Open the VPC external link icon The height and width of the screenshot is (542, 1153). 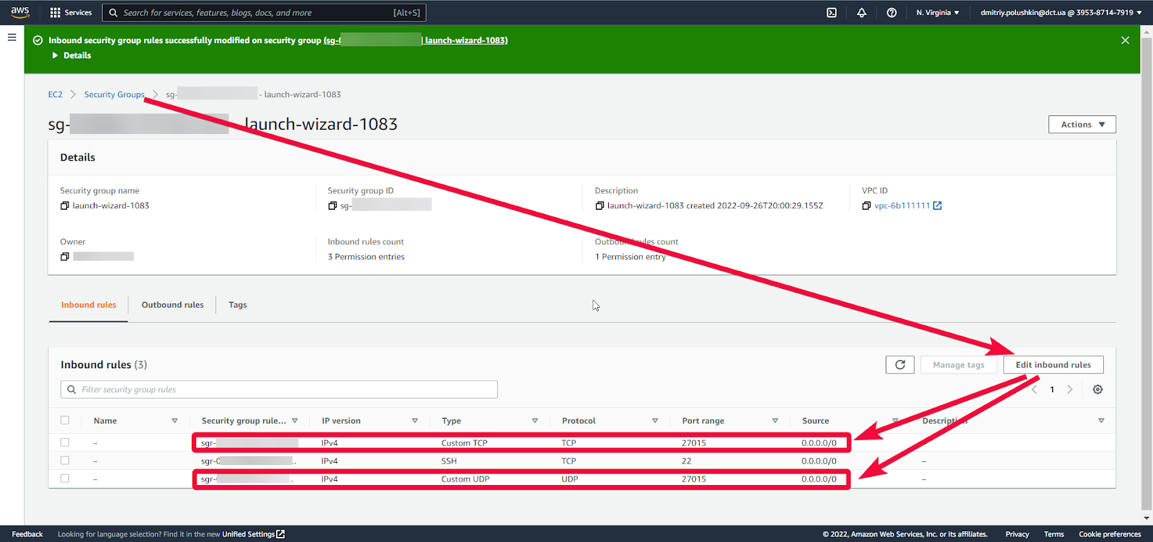pyautogui.click(x=938, y=206)
